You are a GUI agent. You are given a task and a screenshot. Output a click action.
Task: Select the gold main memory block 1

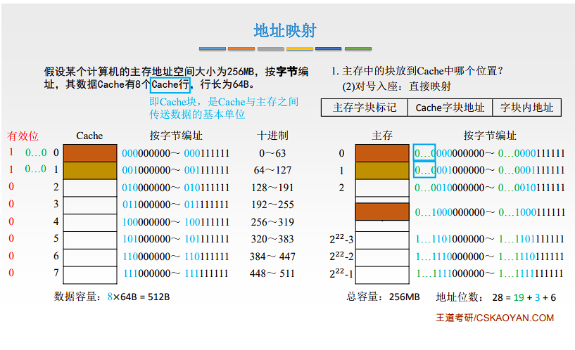382,171
